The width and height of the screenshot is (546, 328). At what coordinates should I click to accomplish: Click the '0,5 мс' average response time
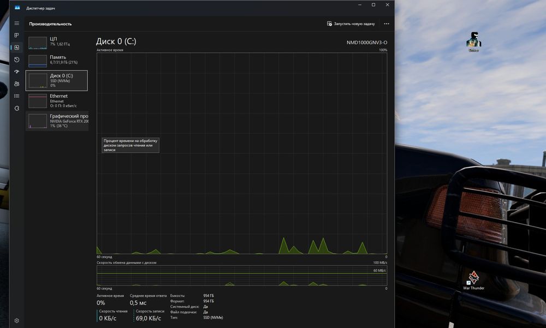click(138, 303)
